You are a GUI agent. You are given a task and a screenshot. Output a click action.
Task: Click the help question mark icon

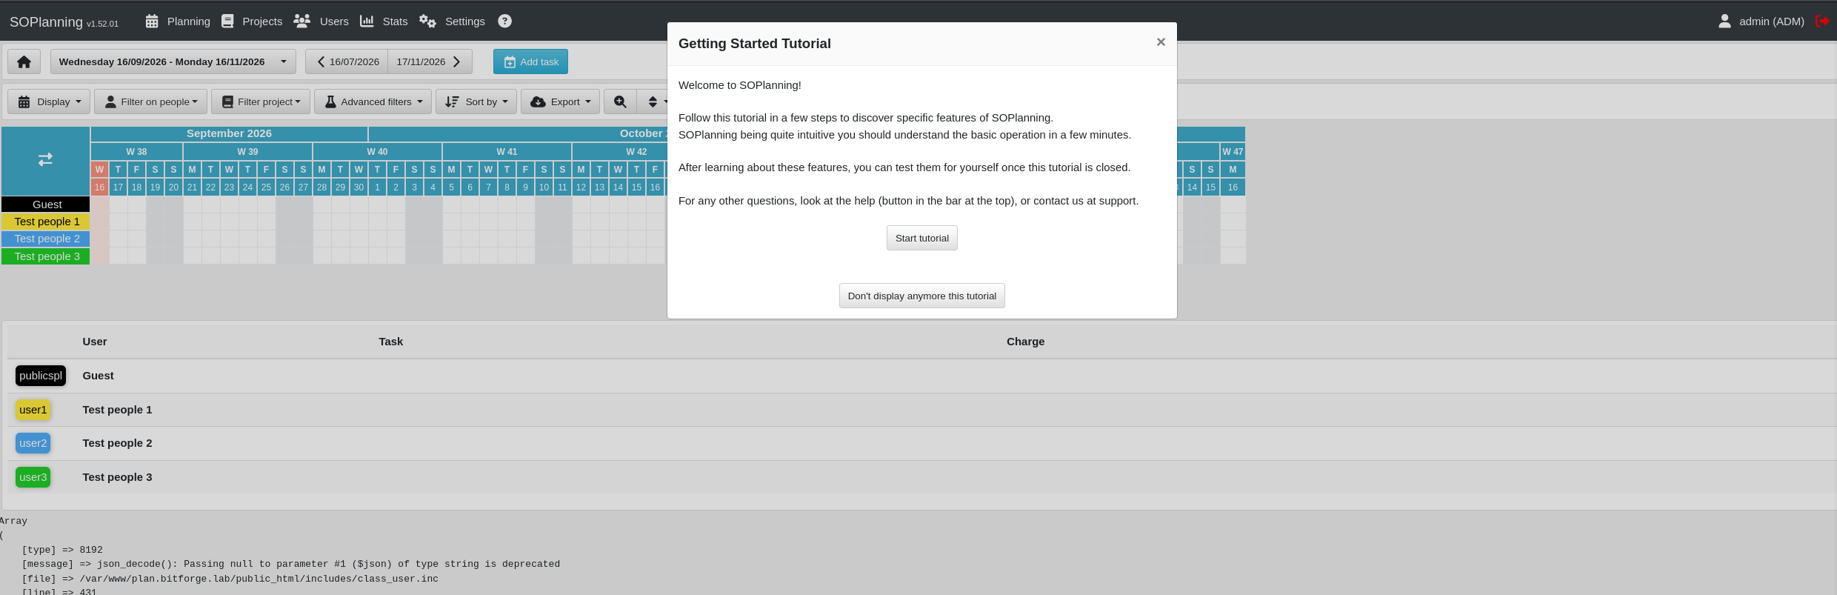[x=504, y=21]
